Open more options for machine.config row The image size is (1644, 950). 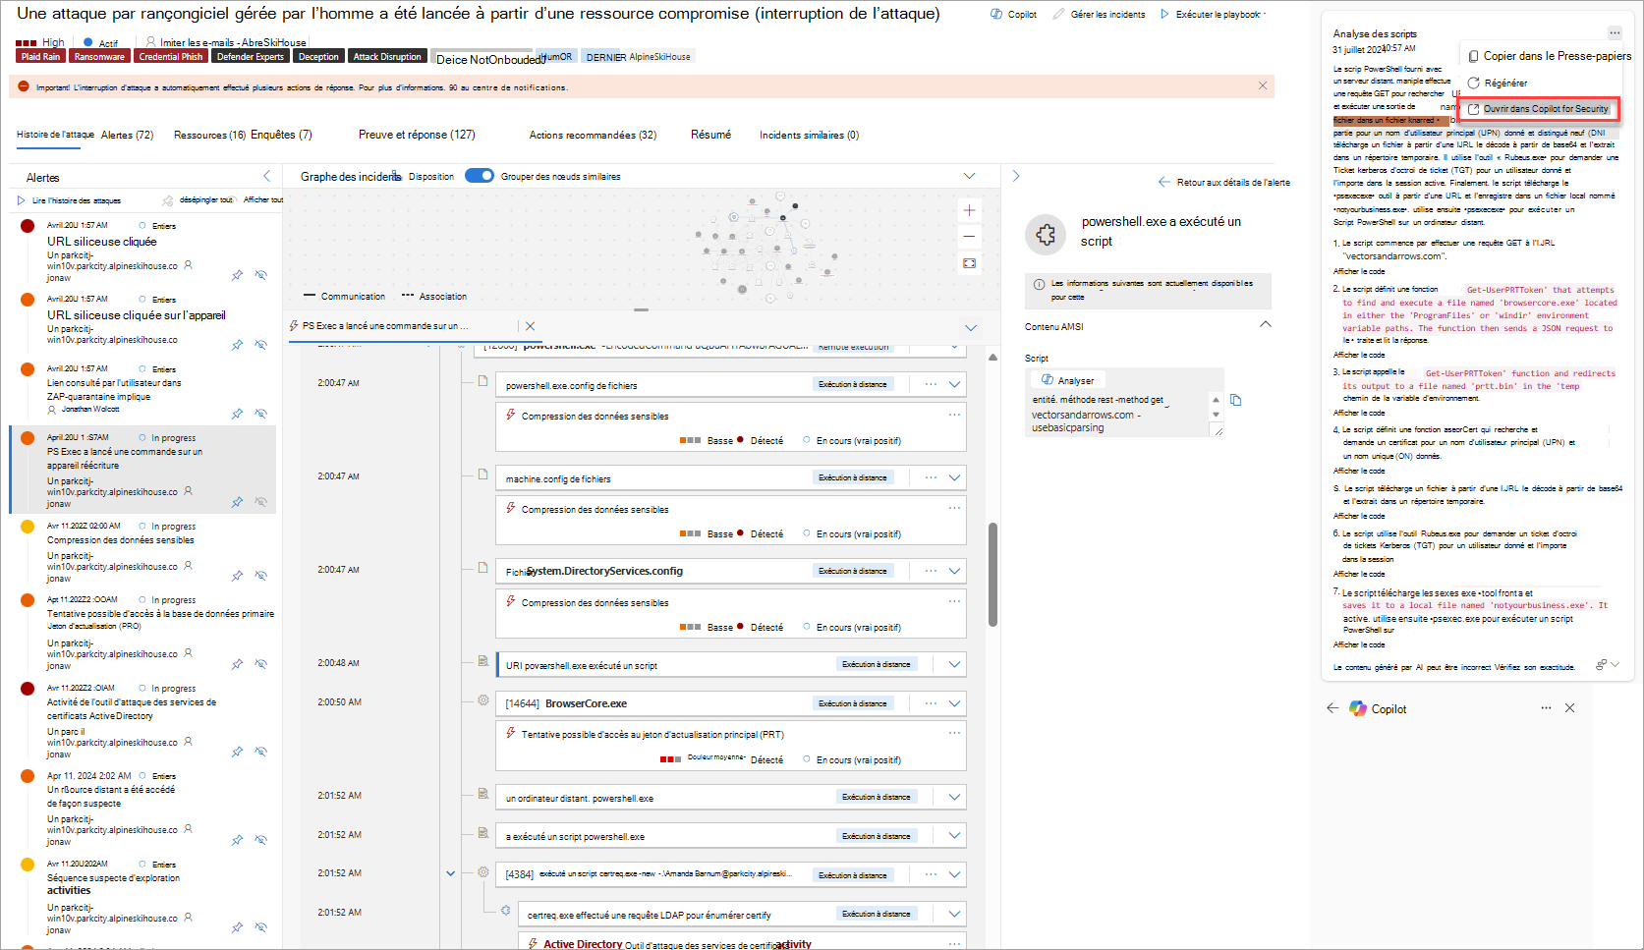931,477
